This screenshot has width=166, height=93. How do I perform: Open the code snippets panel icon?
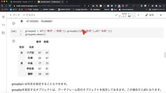pyautogui.click(x=3, y=25)
